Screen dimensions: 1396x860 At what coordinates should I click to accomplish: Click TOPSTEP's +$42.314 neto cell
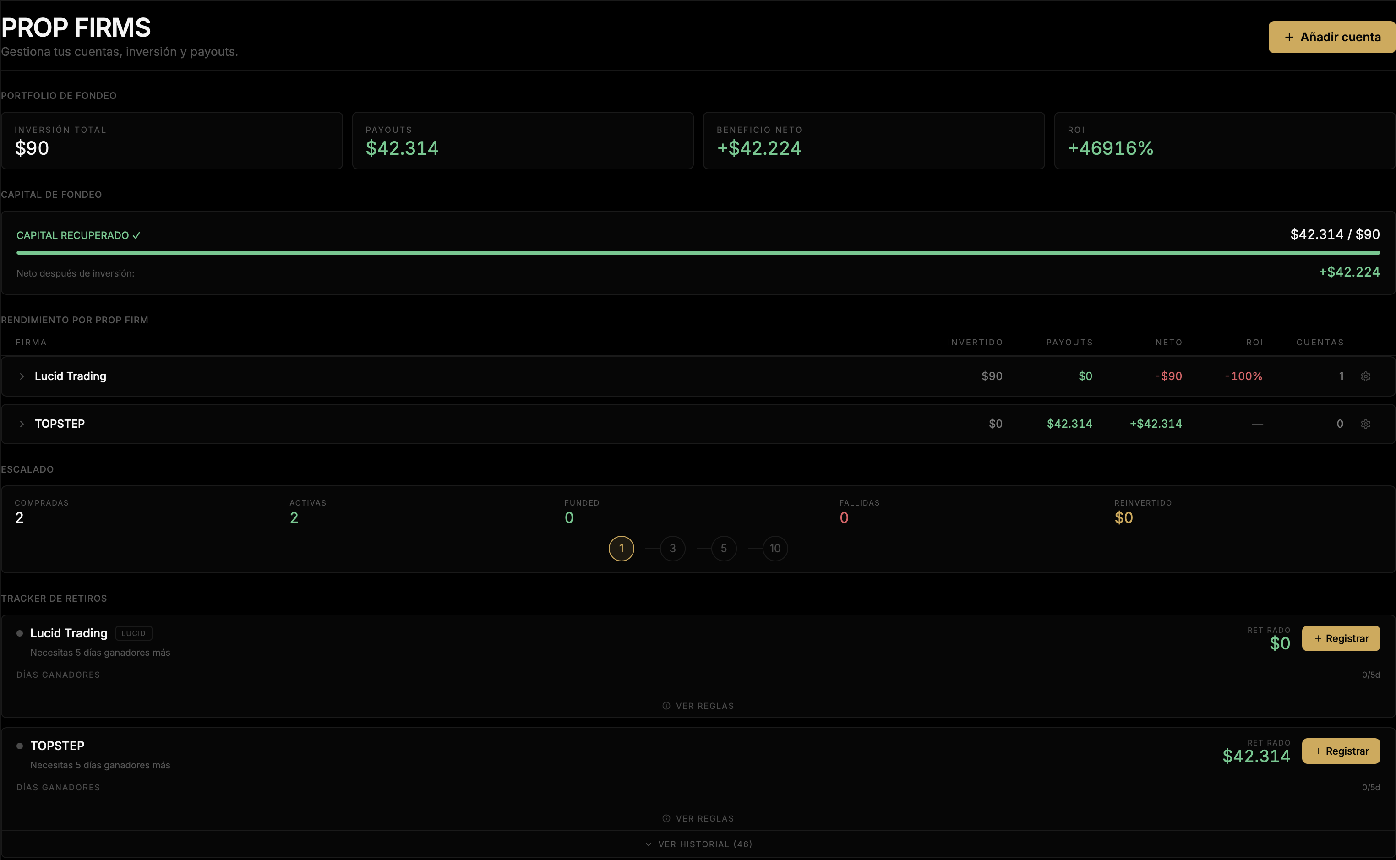[x=1156, y=425]
